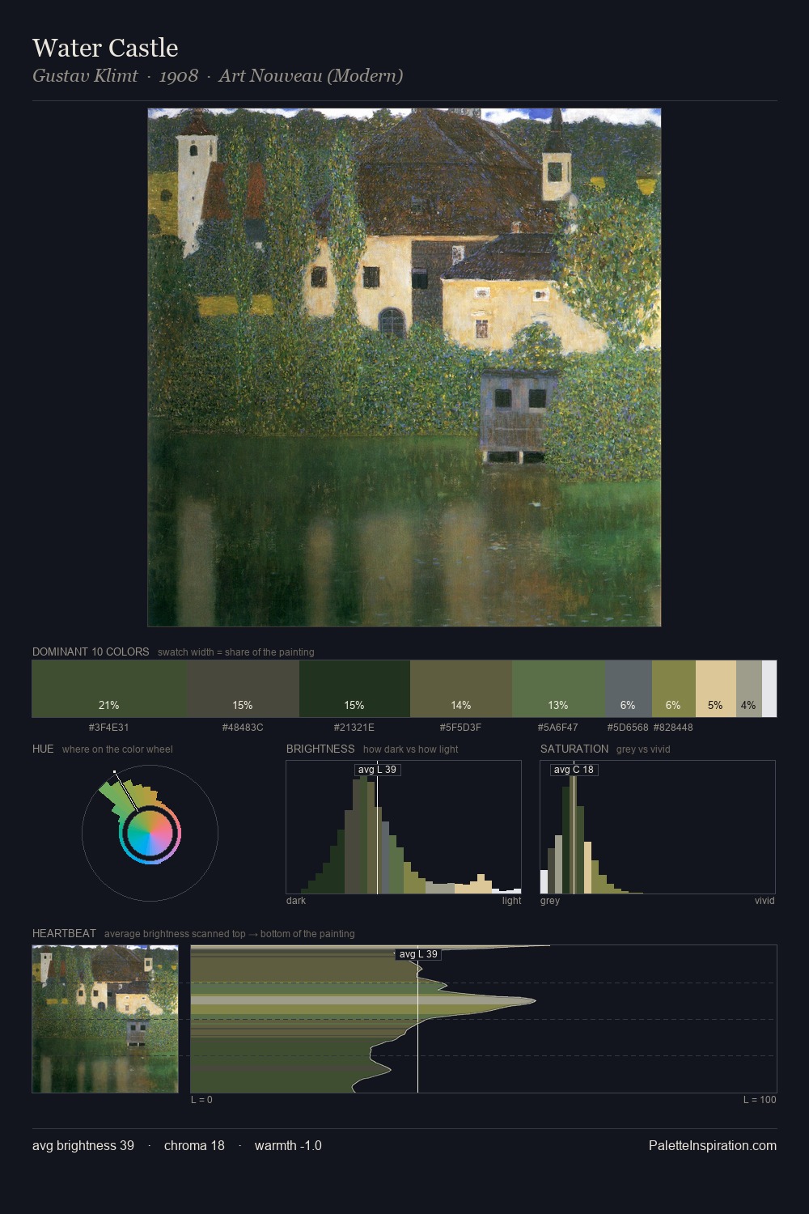This screenshot has width=809, height=1214.
Task: Click the avg brightness 39 footer stat
Action: coord(83,1146)
